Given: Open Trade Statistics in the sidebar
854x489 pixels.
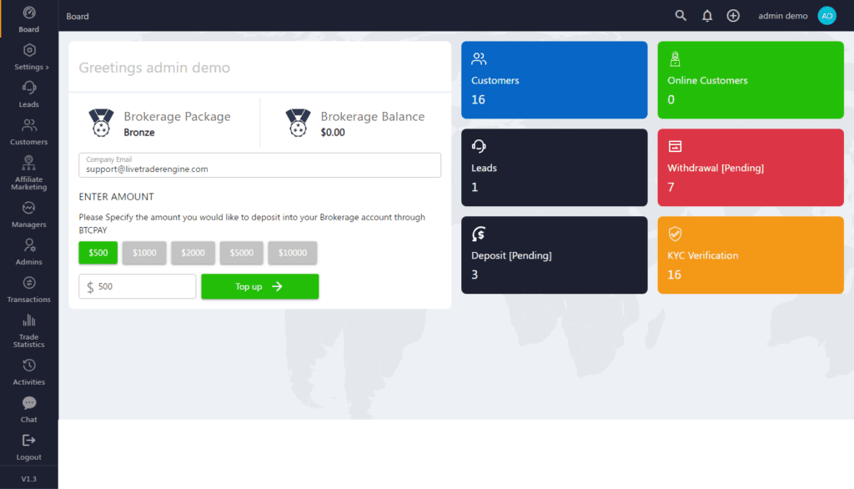Looking at the screenshot, I should 29,330.
